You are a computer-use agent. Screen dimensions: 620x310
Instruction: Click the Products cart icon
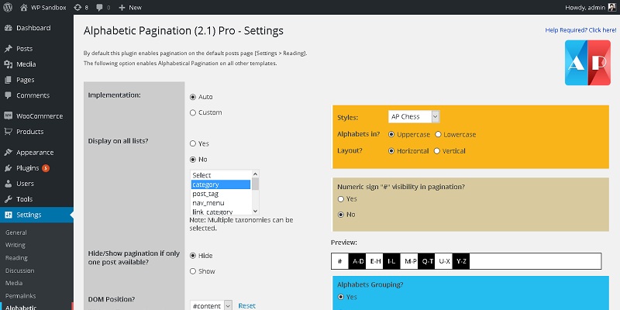point(8,132)
